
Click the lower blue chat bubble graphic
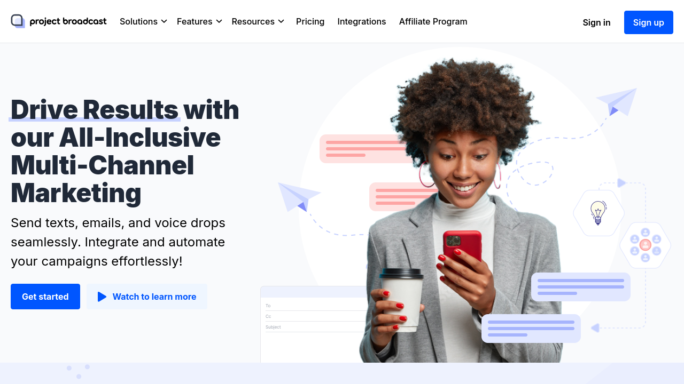click(x=531, y=329)
